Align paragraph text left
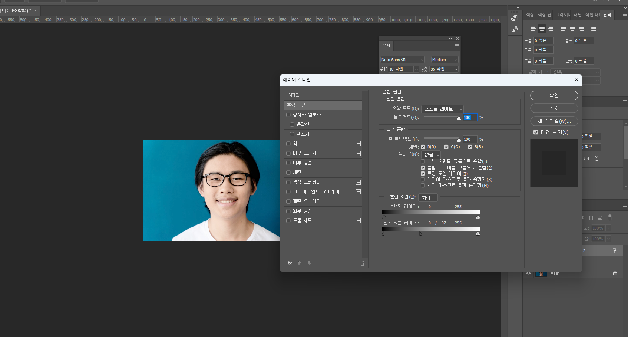 point(533,29)
